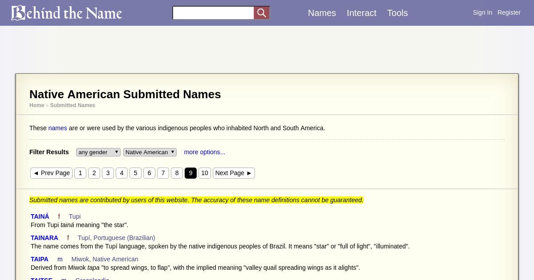
Task: Expand the Native American usage dropdown
Action: (150, 152)
